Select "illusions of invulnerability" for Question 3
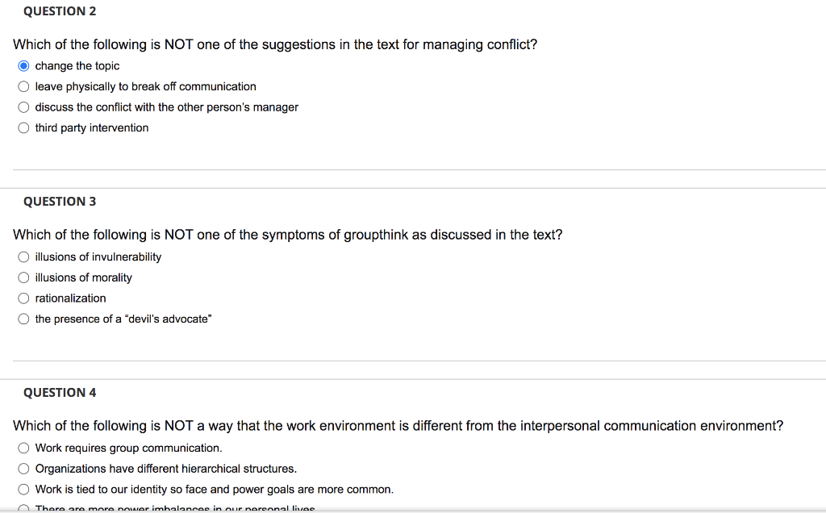Image resolution: width=826 pixels, height=513 pixels. pyautogui.click(x=23, y=256)
